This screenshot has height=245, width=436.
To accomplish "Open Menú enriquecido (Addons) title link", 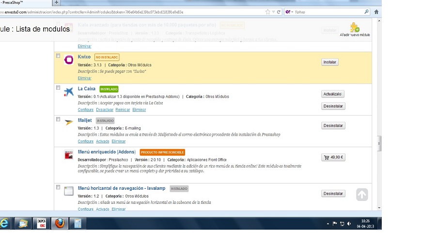I will [x=107, y=152].
